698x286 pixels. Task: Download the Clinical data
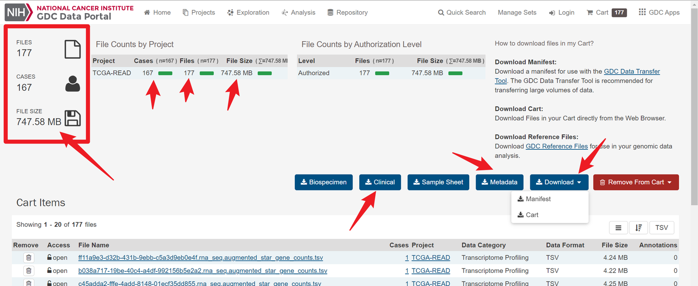[380, 182]
